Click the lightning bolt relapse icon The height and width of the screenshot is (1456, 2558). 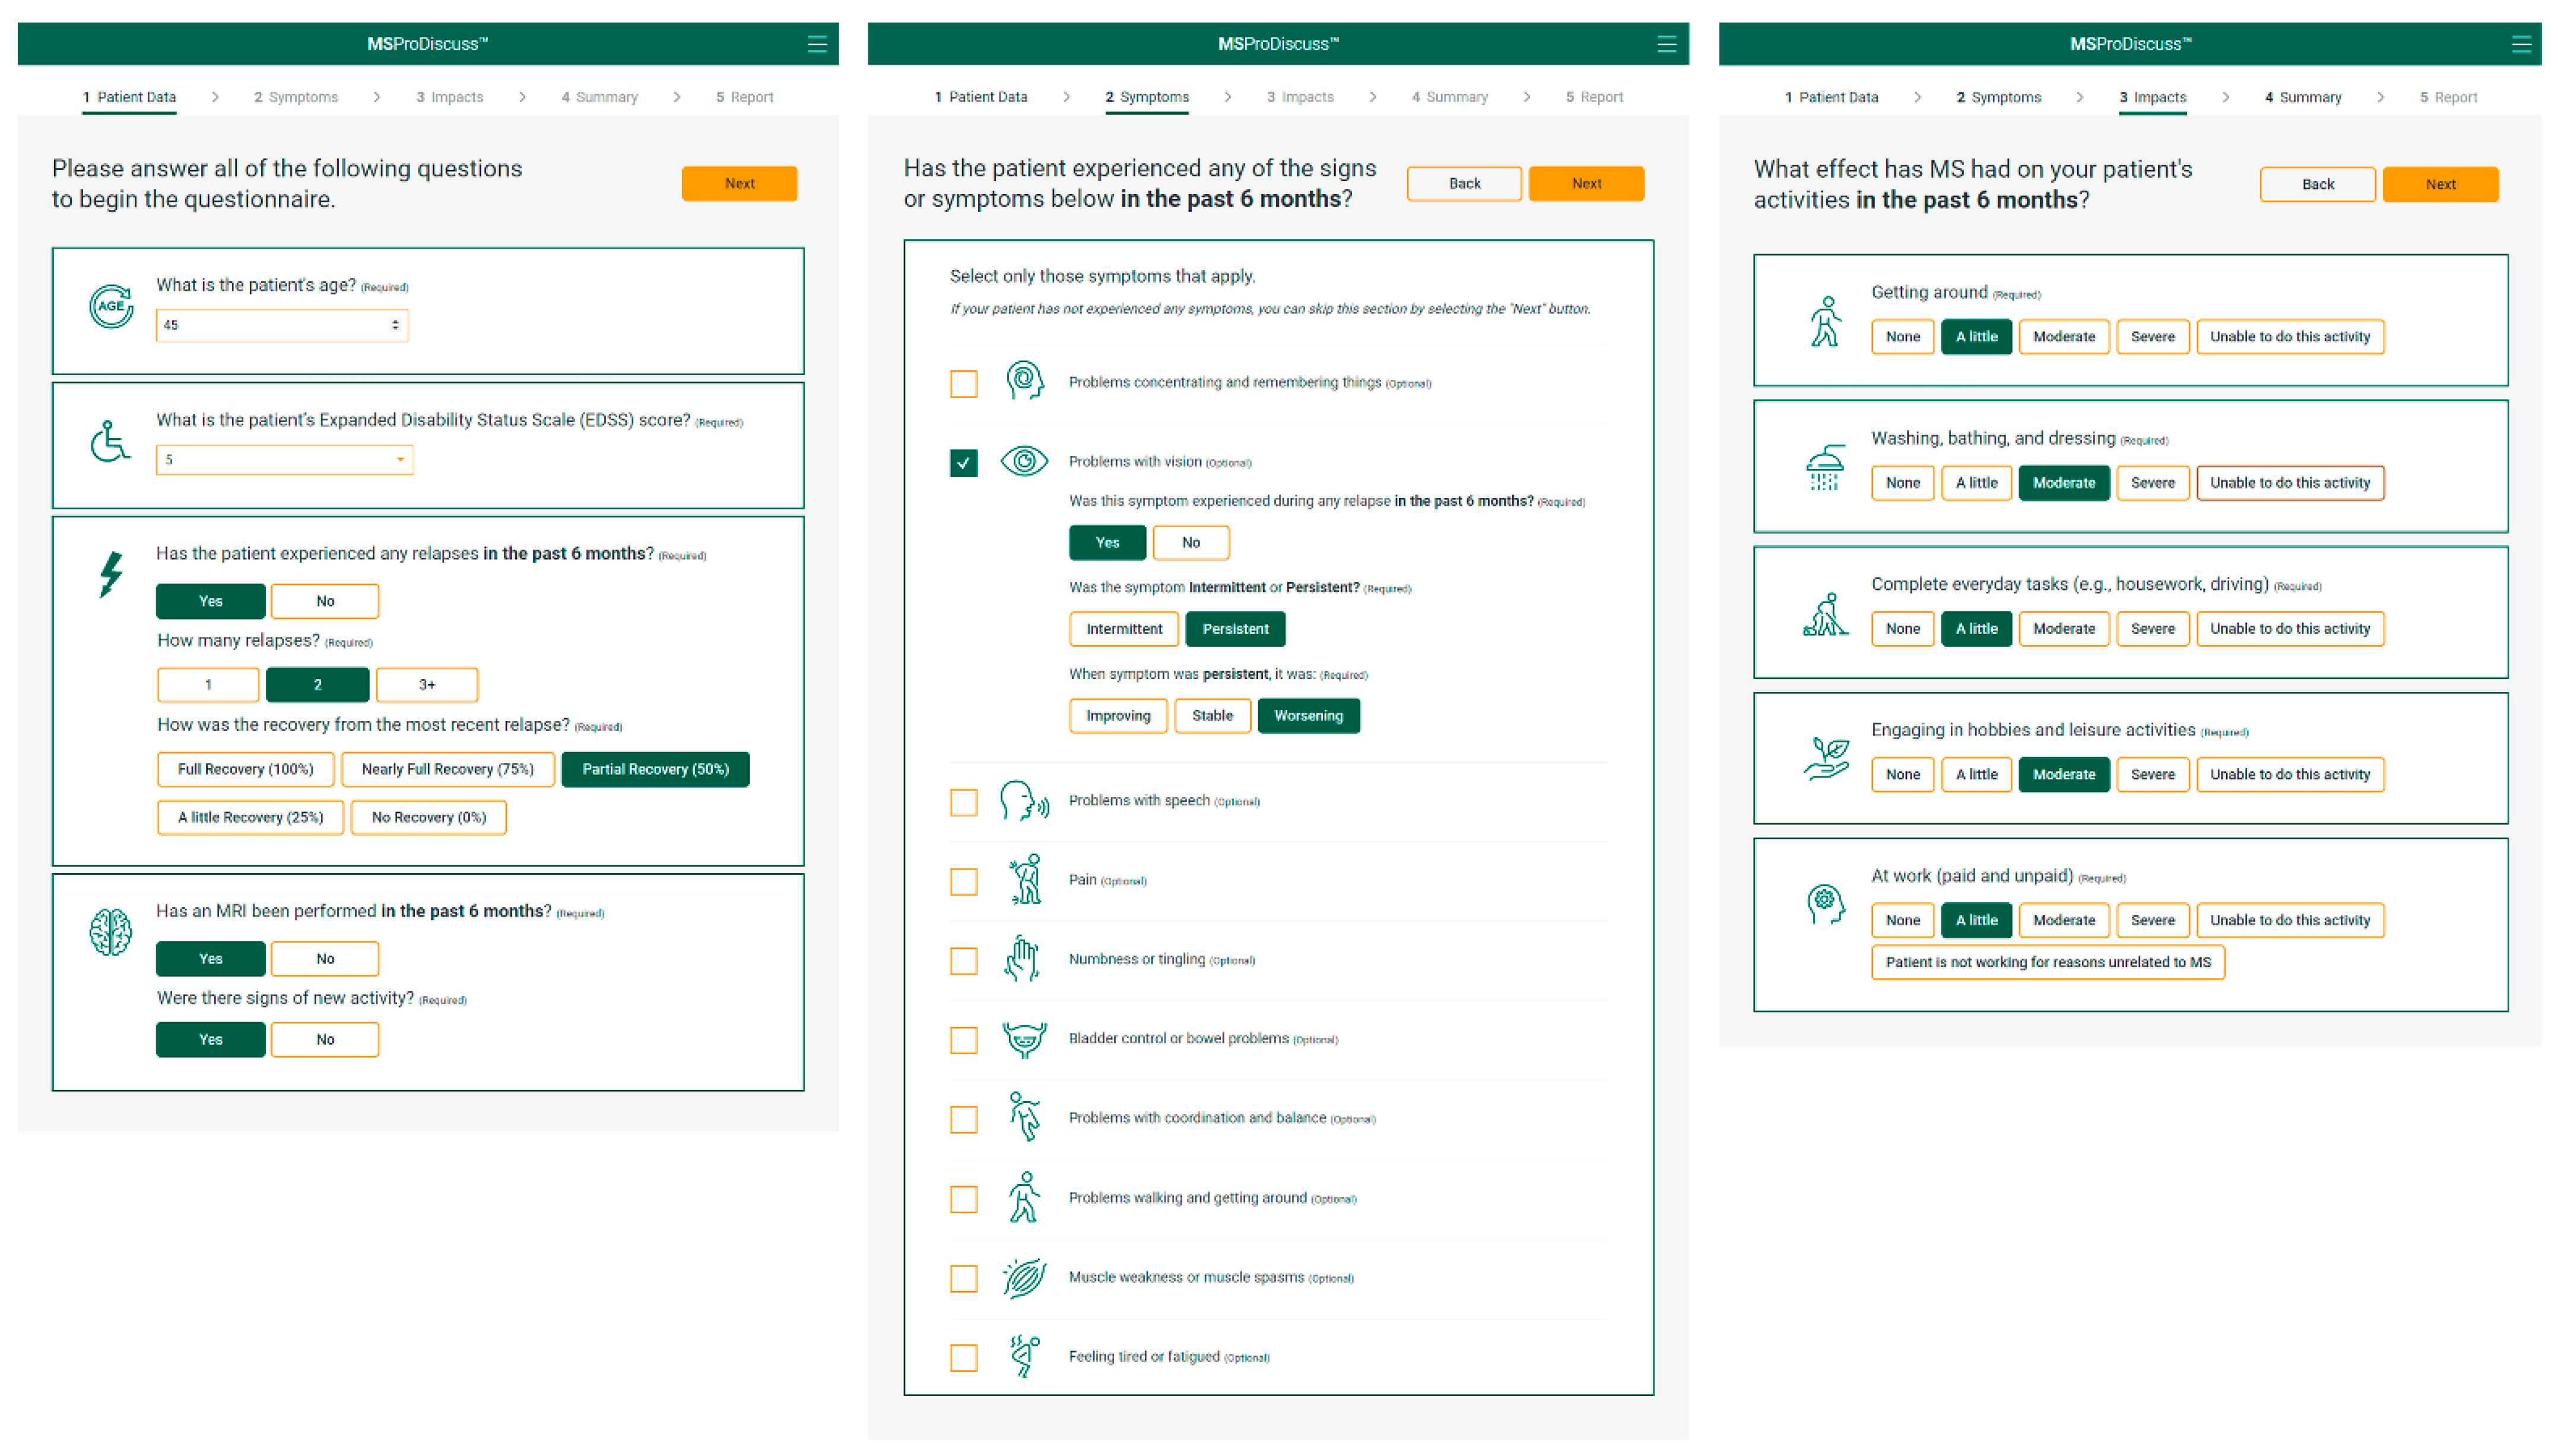[x=111, y=574]
